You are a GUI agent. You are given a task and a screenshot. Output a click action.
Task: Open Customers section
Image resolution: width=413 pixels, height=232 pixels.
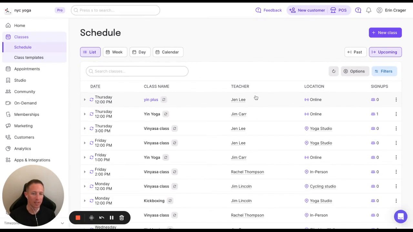point(24,137)
